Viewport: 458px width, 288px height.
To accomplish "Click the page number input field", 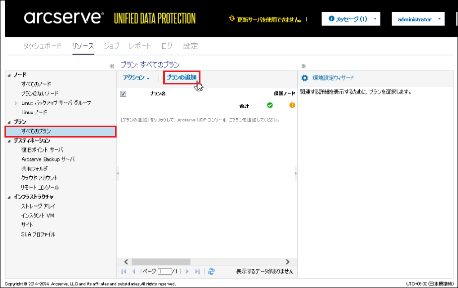I will coord(165,271).
